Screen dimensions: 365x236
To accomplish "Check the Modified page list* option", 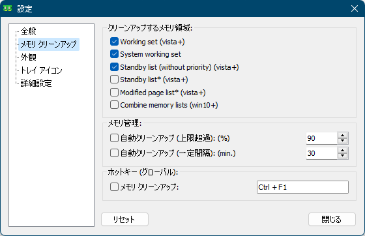I will click(x=114, y=93).
